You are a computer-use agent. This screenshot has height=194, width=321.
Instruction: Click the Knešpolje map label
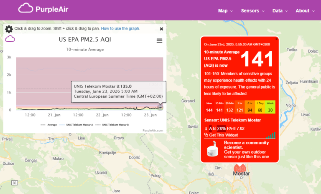coord(107,153)
